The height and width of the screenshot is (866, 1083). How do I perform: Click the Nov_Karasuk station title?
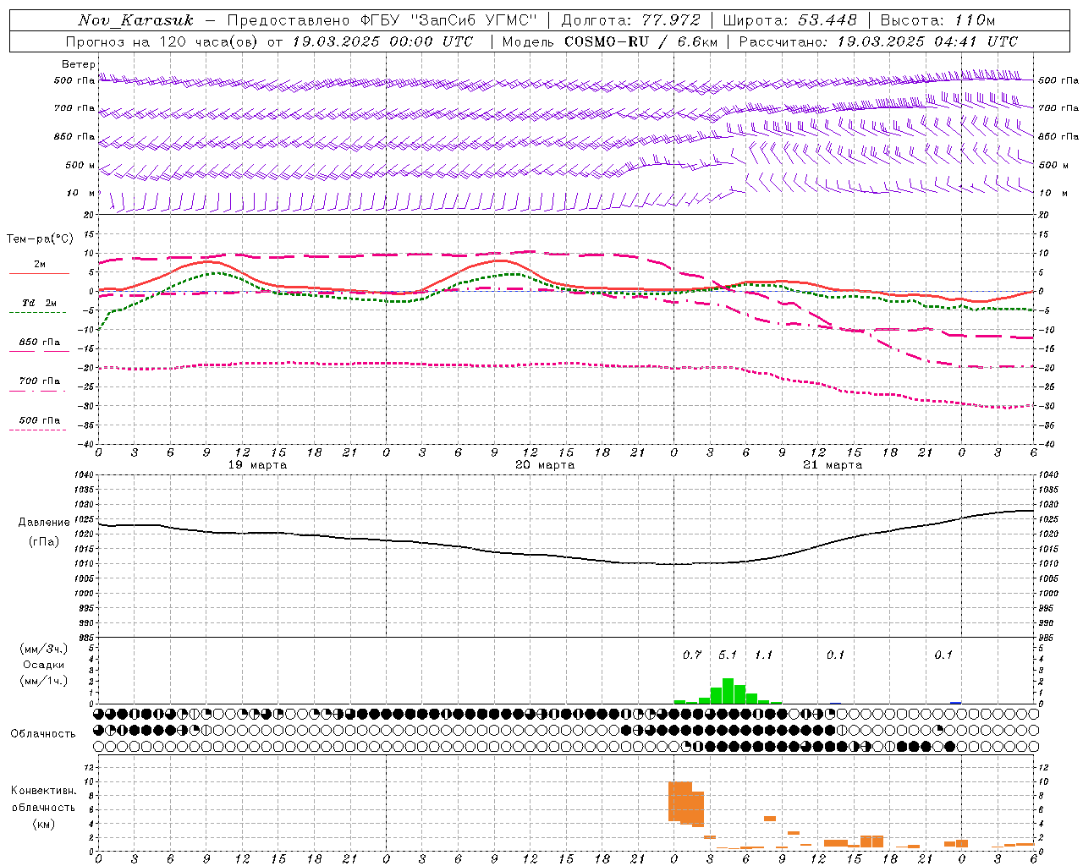135,20
